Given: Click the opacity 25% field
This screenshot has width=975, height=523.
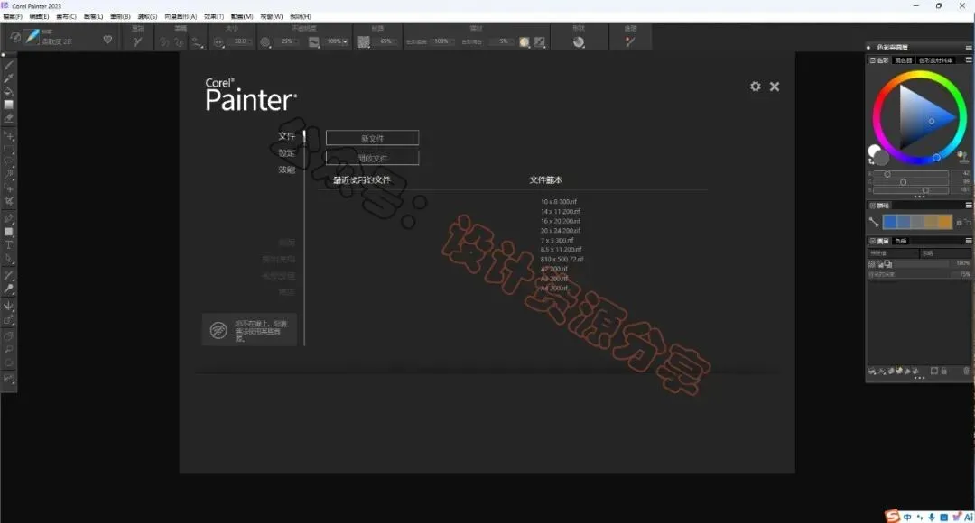Looking at the screenshot, I should (287, 41).
